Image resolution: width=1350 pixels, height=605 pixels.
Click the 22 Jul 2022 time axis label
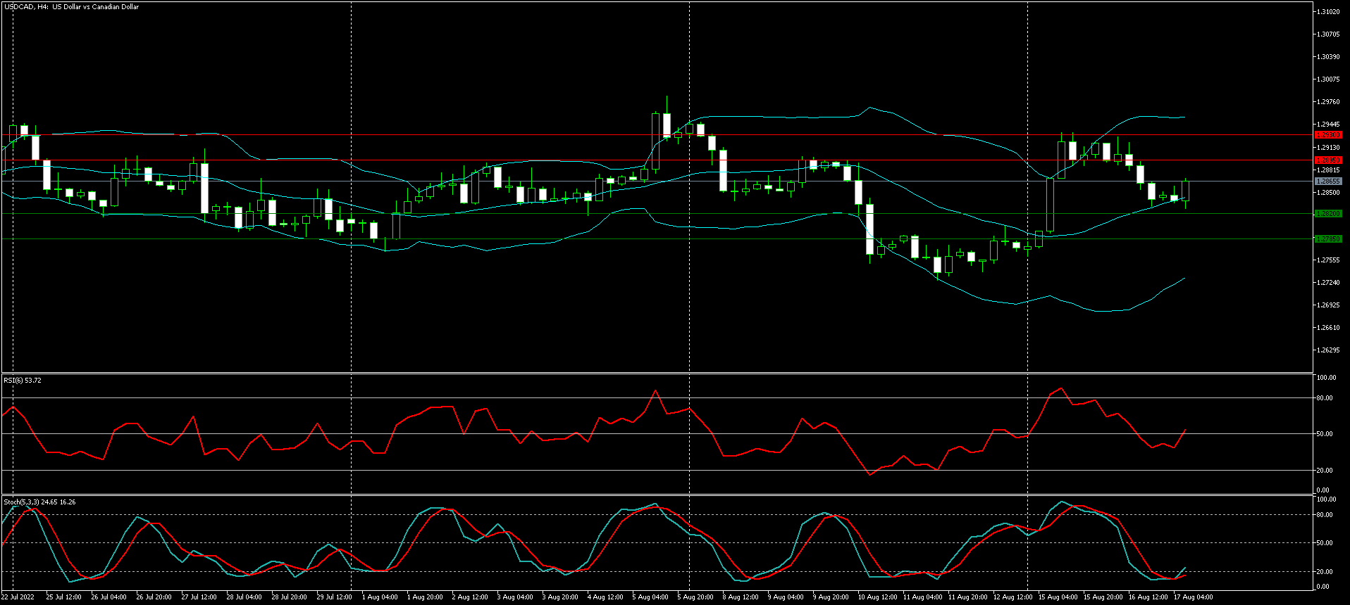(18, 597)
